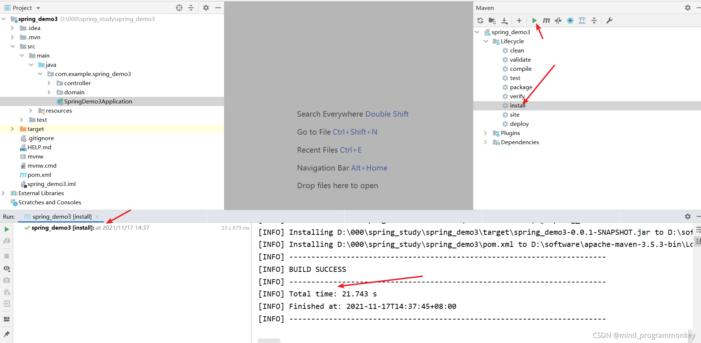The width and height of the screenshot is (701, 343).
Task: Click Generate Sources and Update Folders icon
Action: click(492, 21)
